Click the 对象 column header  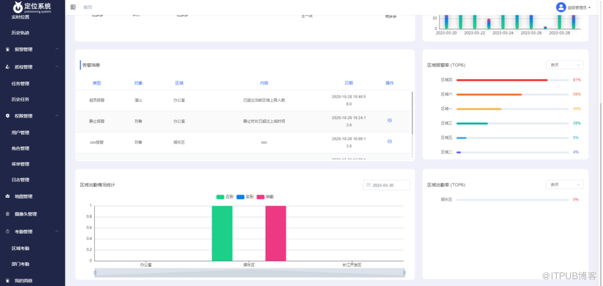(x=138, y=83)
